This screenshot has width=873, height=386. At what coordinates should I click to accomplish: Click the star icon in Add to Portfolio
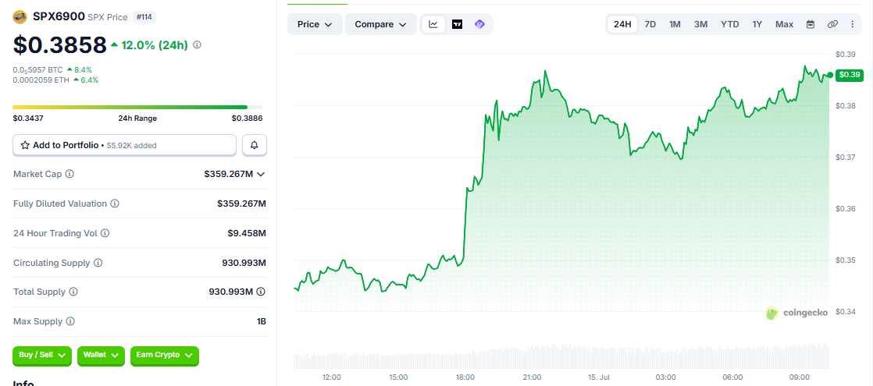tap(25, 145)
